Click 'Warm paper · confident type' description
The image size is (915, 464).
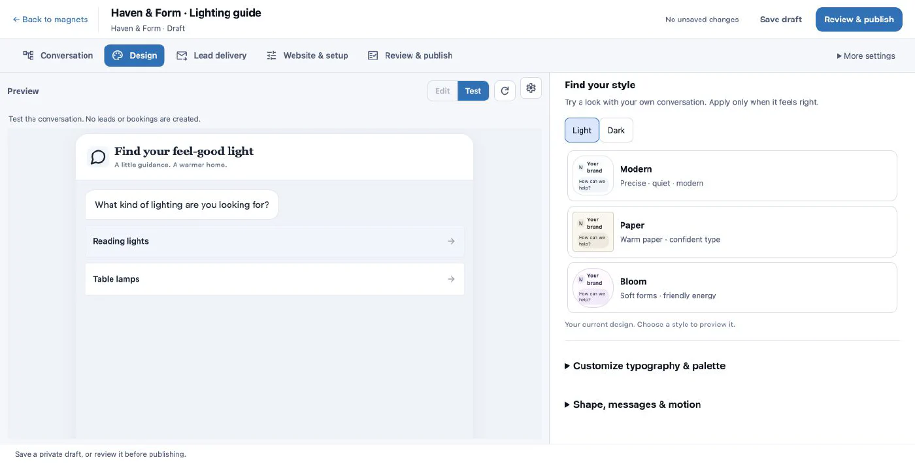pyautogui.click(x=670, y=240)
